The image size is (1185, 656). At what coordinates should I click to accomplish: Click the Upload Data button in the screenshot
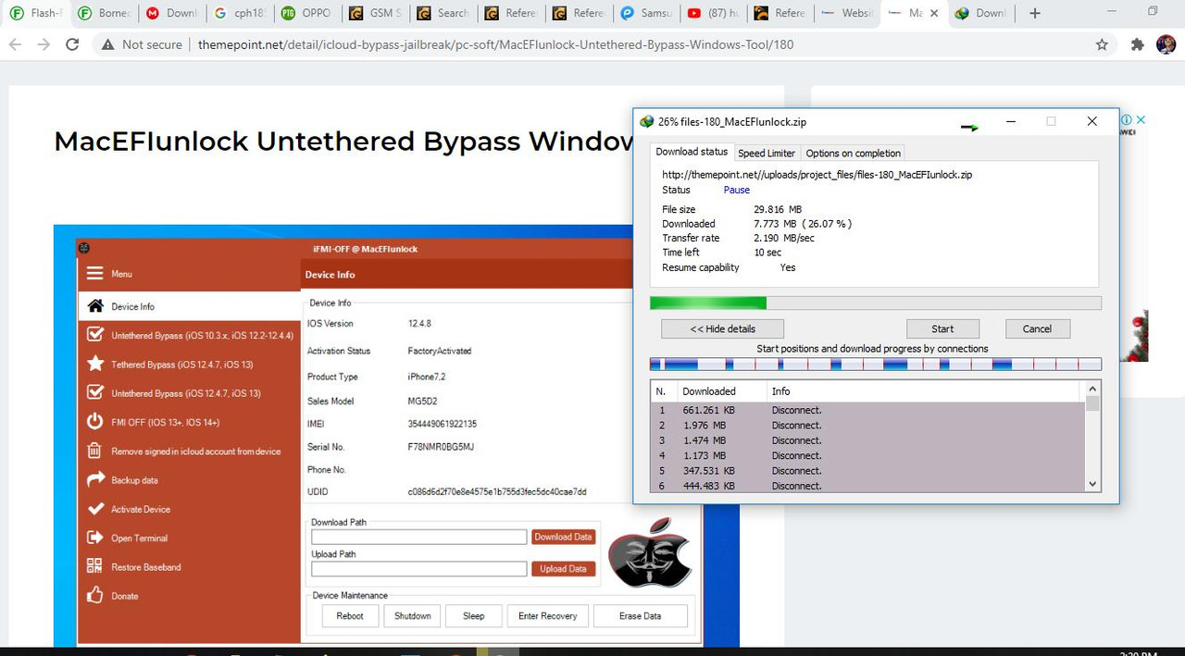pos(563,568)
